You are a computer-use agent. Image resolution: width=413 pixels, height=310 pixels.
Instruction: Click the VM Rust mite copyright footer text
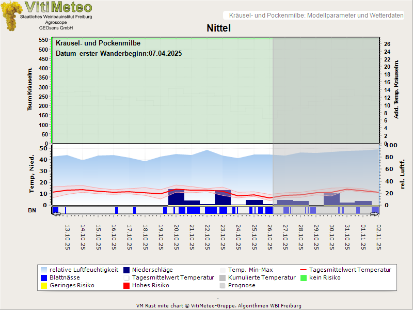coord(218,305)
